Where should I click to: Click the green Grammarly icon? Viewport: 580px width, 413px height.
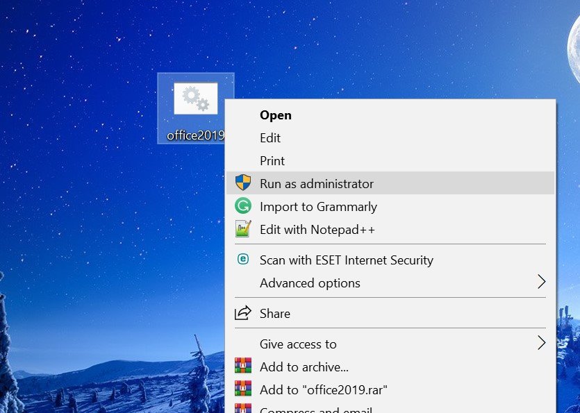[243, 206]
